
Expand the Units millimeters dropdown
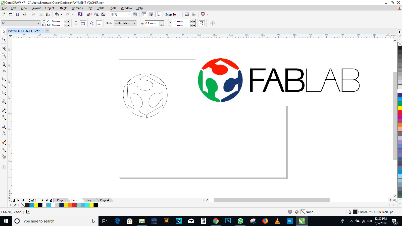(134, 23)
